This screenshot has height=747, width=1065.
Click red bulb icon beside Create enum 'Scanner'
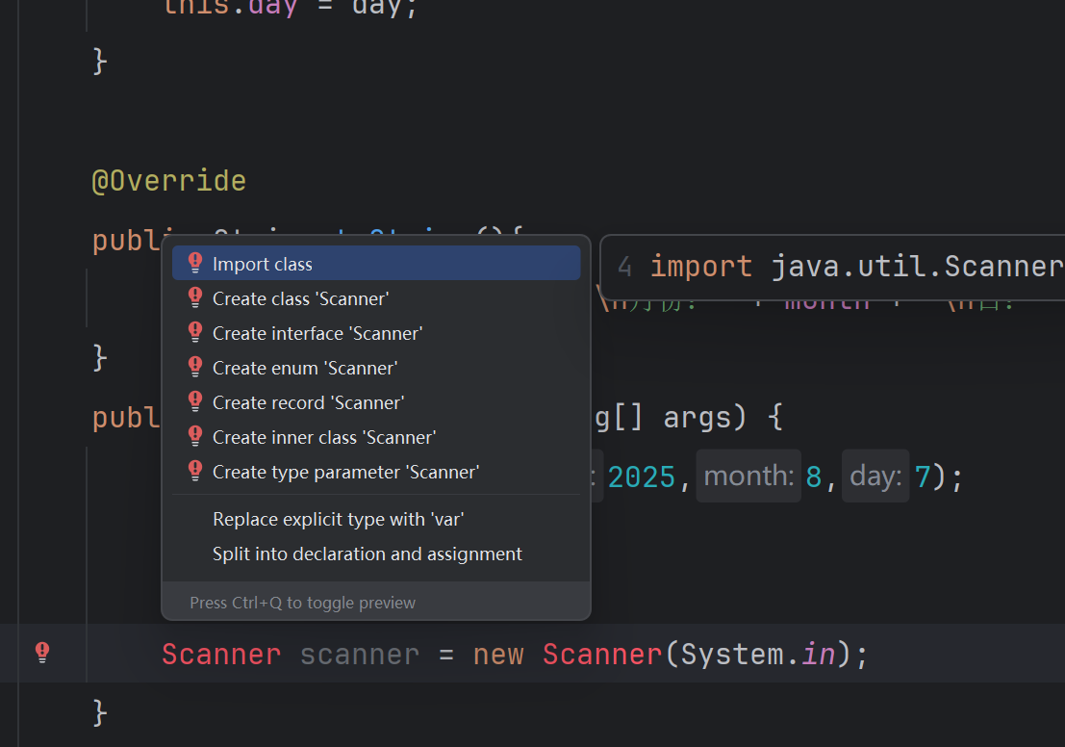point(195,367)
